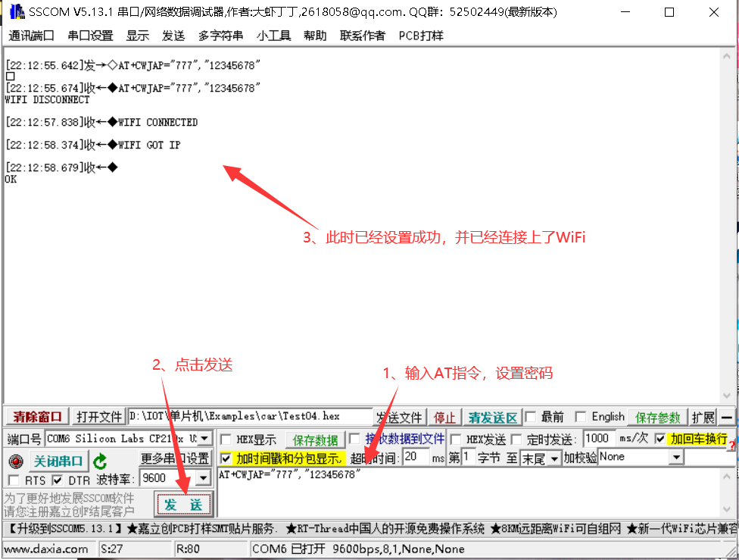Open the 串口设置 menu
The height and width of the screenshot is (560, 739).
(89, 35)
